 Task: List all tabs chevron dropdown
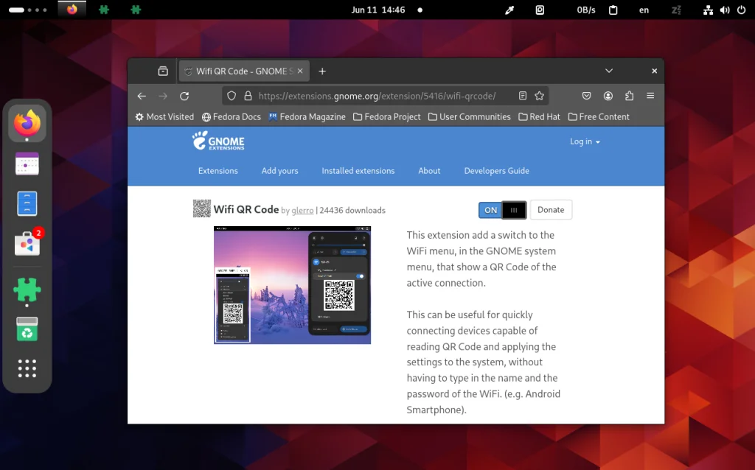point(609,71)
